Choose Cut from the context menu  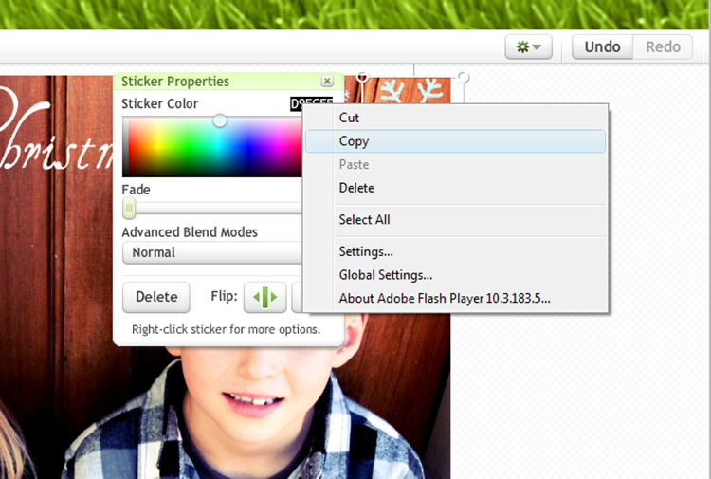pyautogui.click(x=455, y=118)
